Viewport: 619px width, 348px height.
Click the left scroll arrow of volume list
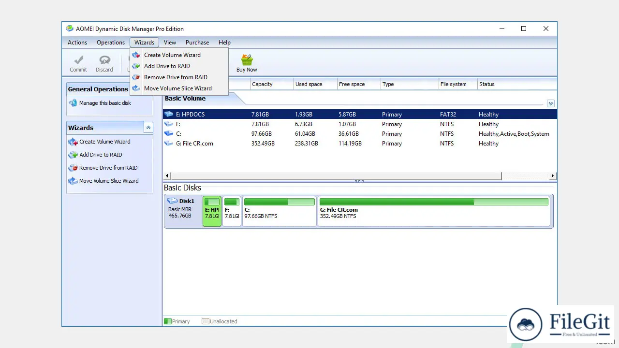[168, 176]
